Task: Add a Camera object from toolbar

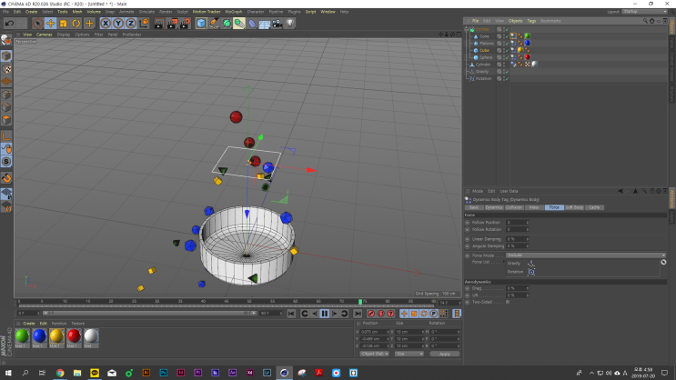Action: point(277,24)
